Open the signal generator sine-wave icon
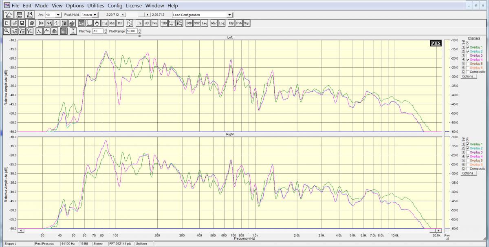Screen dimensions: 489x247 pyautogui.click(x=130, y=23)
